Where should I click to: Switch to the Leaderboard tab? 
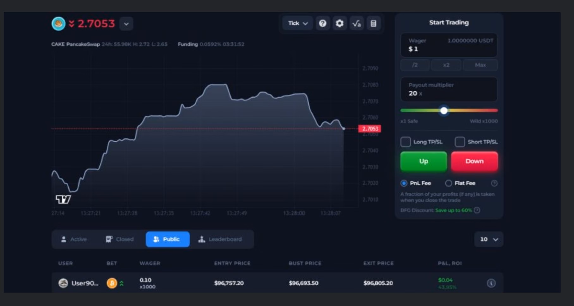point(220,239)
